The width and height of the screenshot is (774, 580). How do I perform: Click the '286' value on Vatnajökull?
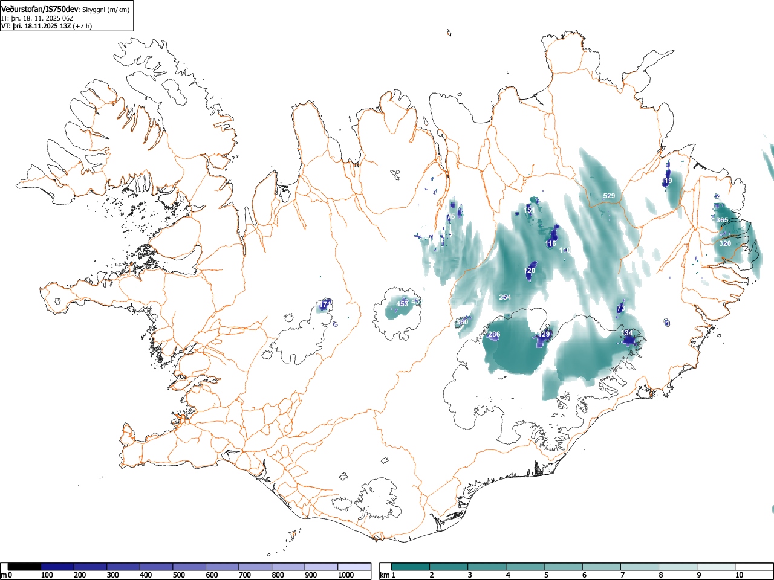494,334
